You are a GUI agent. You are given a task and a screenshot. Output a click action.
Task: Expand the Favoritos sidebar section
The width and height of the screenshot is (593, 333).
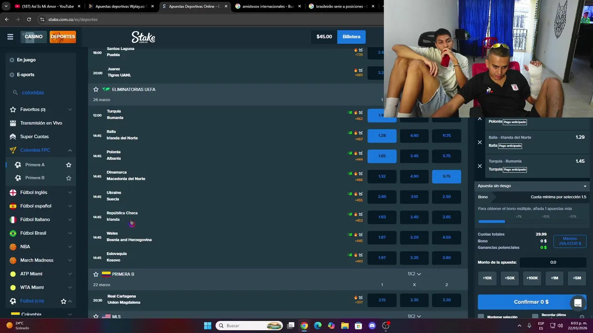(70, 110)
